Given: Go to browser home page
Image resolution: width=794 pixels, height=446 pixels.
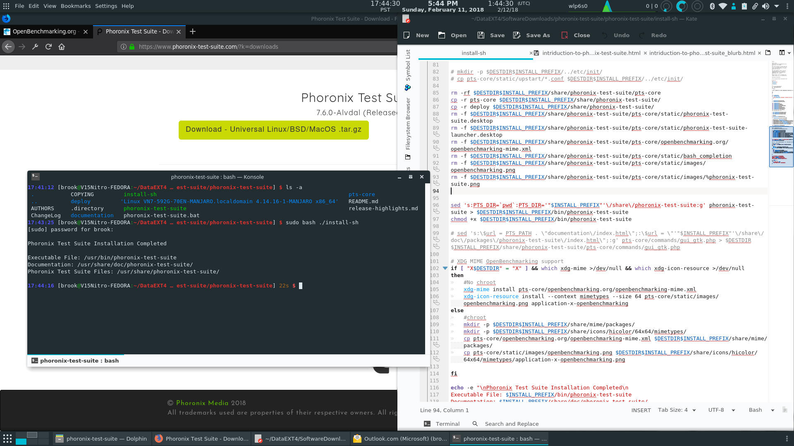Looking at the screenshot, I should pos(62,47).
